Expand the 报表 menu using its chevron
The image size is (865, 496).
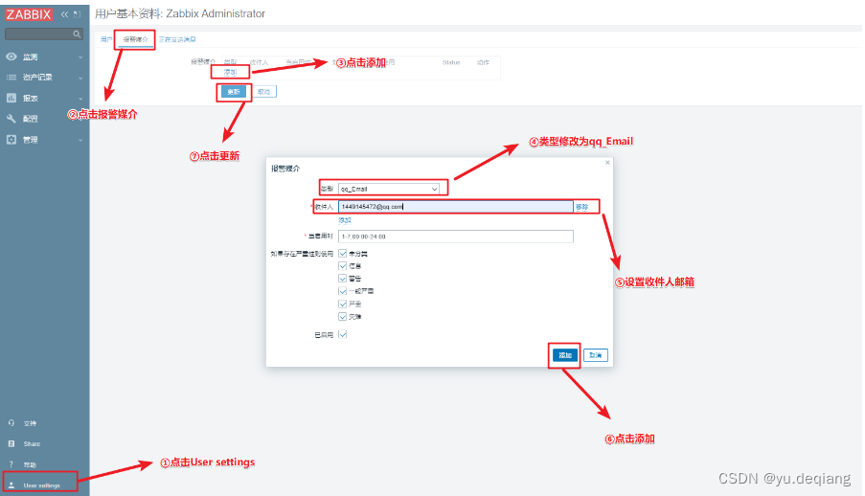80,99
